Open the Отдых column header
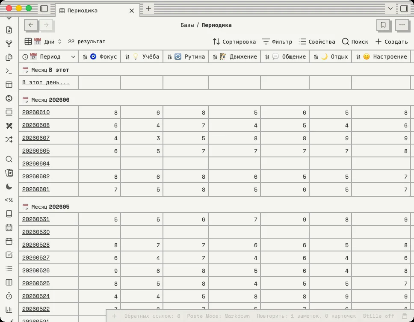The image size is (414, 322). (331, 57)
